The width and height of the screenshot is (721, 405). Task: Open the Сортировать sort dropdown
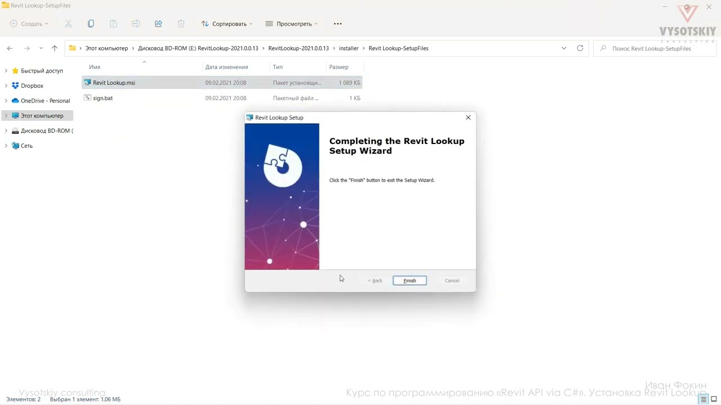click(227, 24)
